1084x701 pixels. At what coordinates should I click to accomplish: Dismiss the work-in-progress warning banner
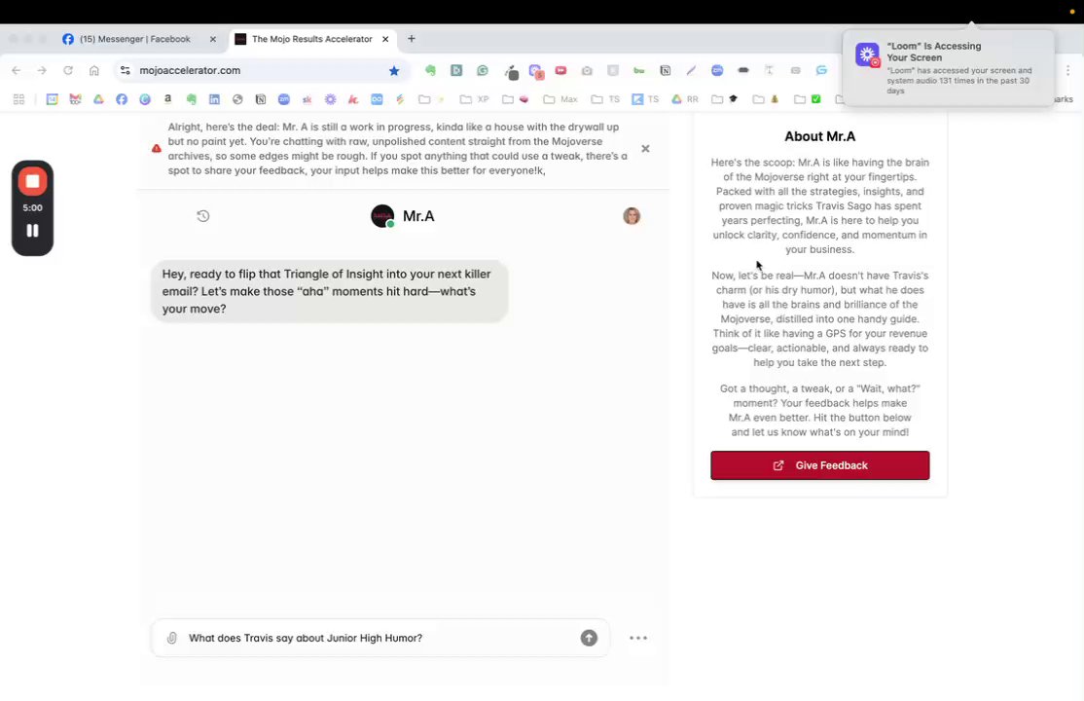[645, 149]
